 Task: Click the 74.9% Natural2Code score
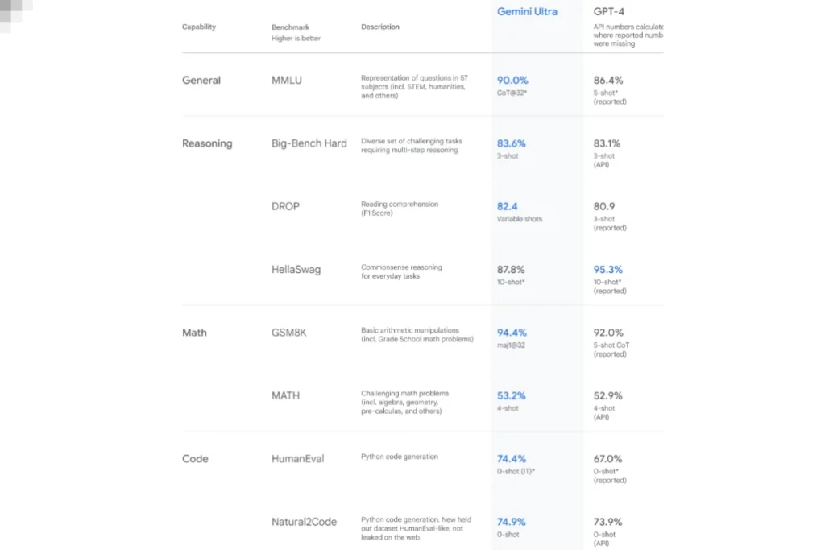(511, 522)
